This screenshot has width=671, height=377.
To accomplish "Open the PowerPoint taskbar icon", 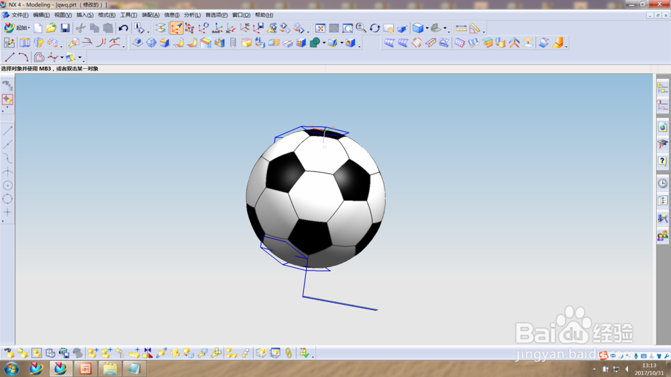I will point(85,368).
